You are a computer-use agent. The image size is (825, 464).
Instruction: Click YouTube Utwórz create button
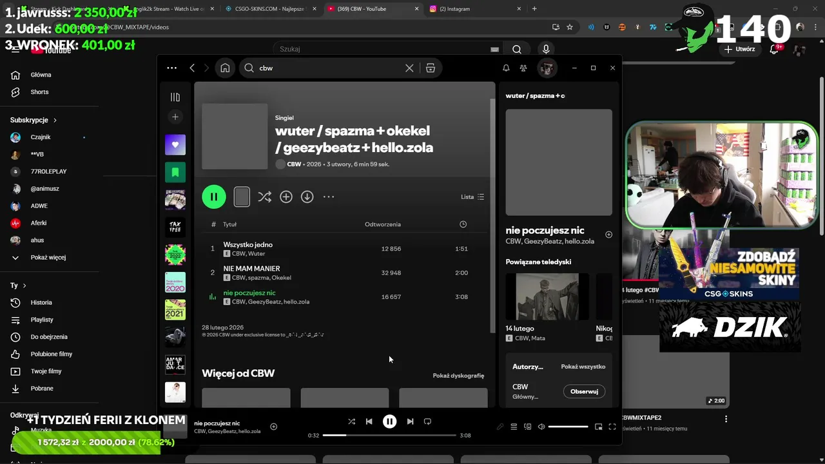[739, 49]
